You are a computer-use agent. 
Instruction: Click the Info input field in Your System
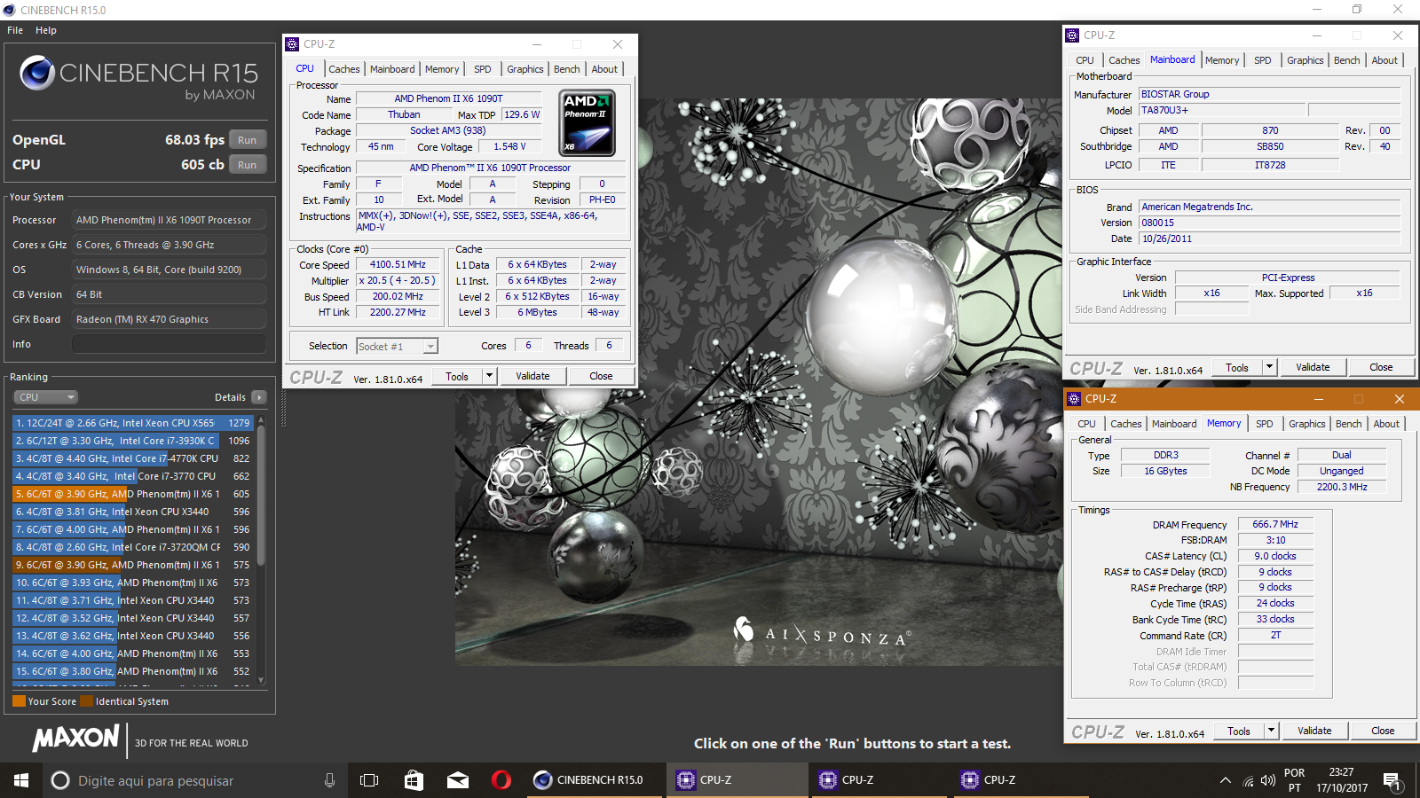pos(169,344)
